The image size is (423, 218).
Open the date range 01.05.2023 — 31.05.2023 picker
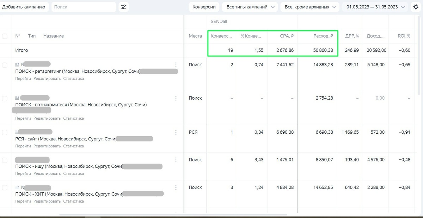tap(375, 7)
